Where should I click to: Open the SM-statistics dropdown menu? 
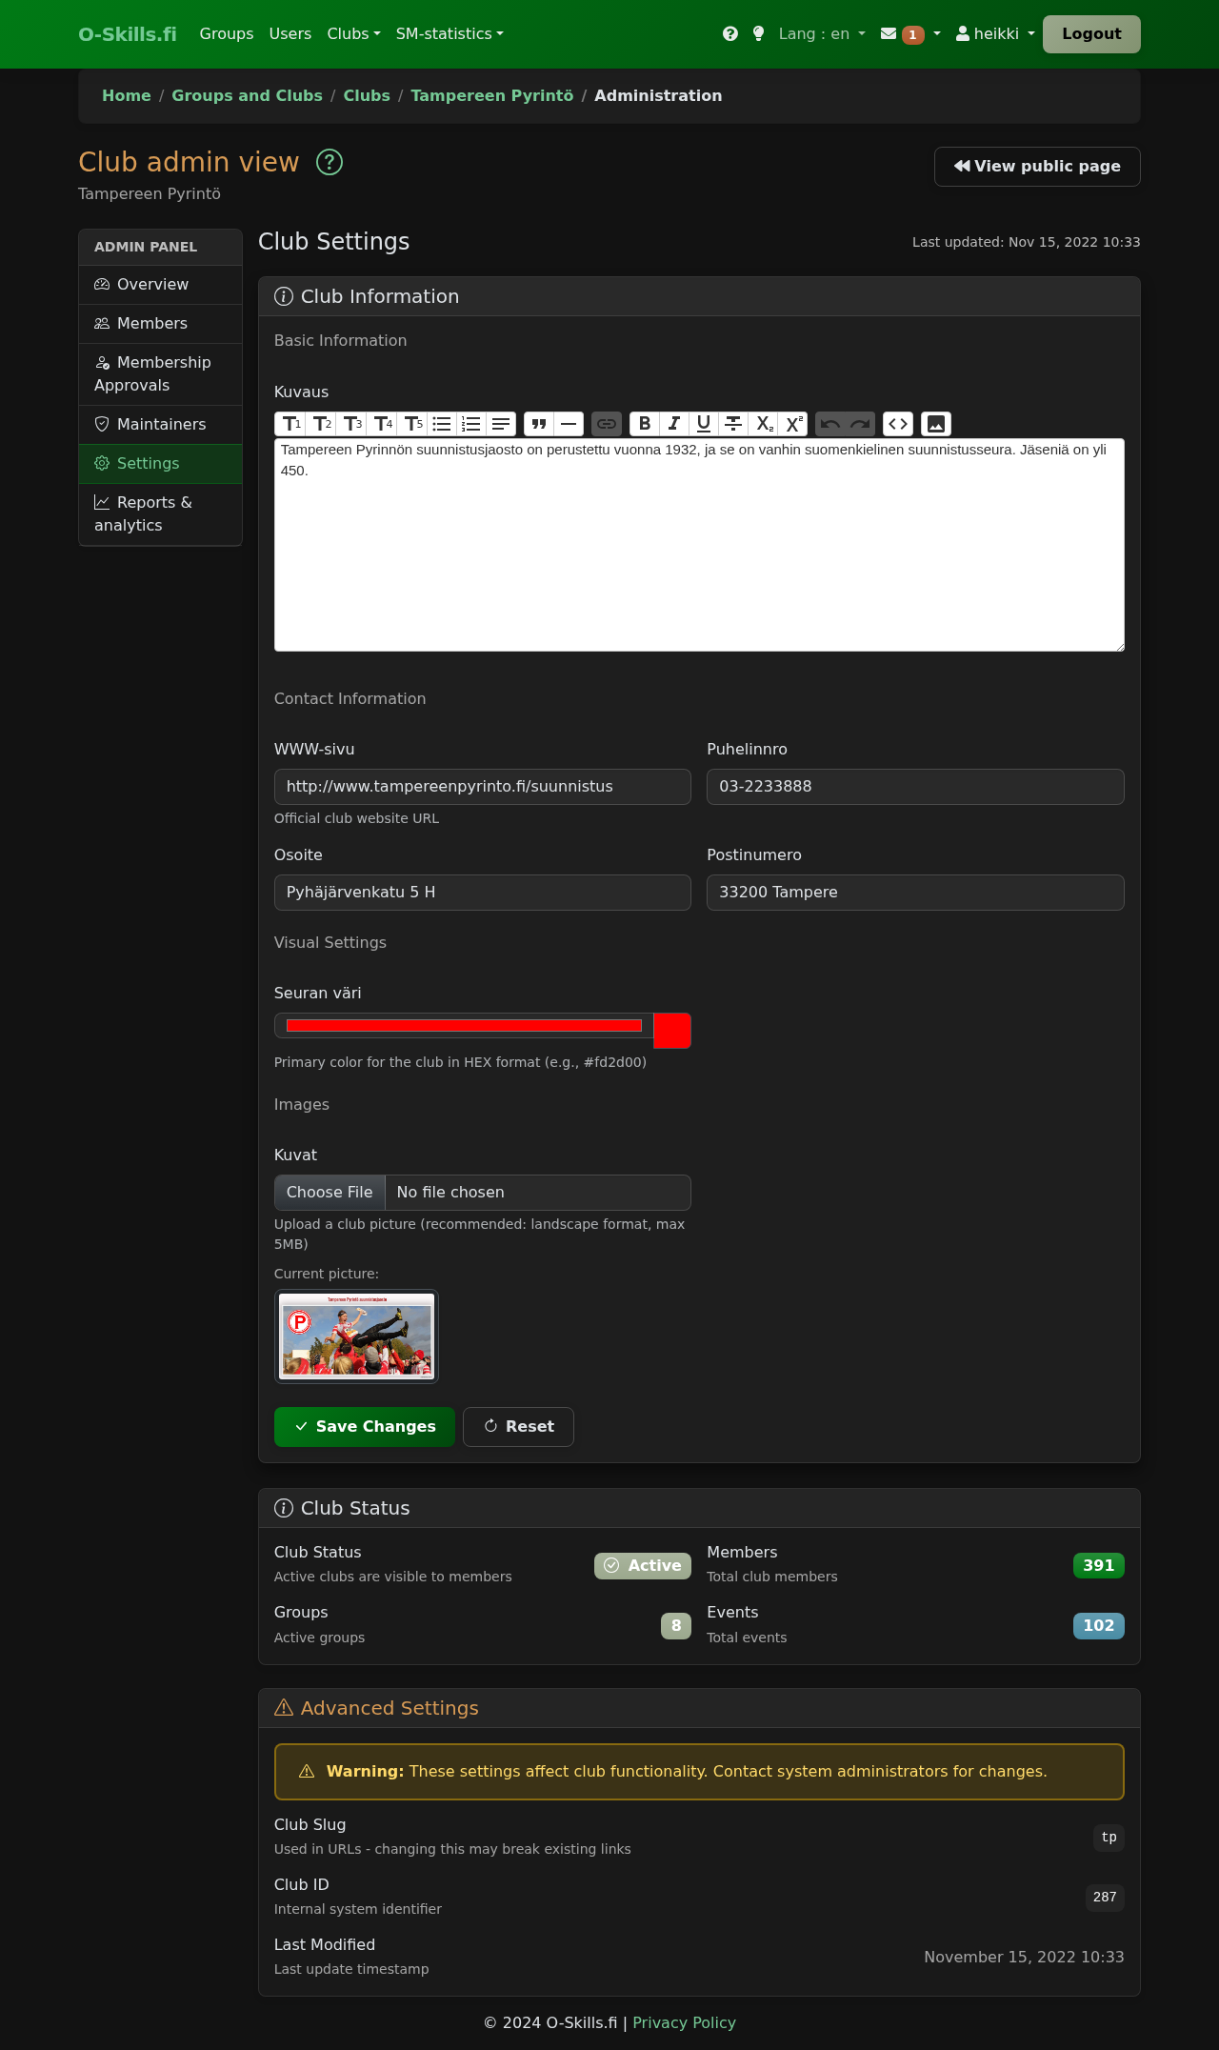[450, 34]
